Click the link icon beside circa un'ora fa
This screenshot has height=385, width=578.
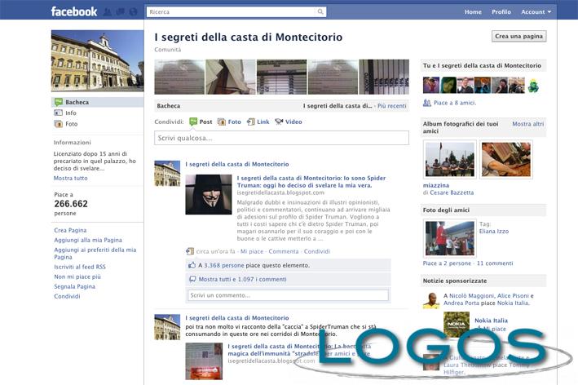[x=190, y=251]
